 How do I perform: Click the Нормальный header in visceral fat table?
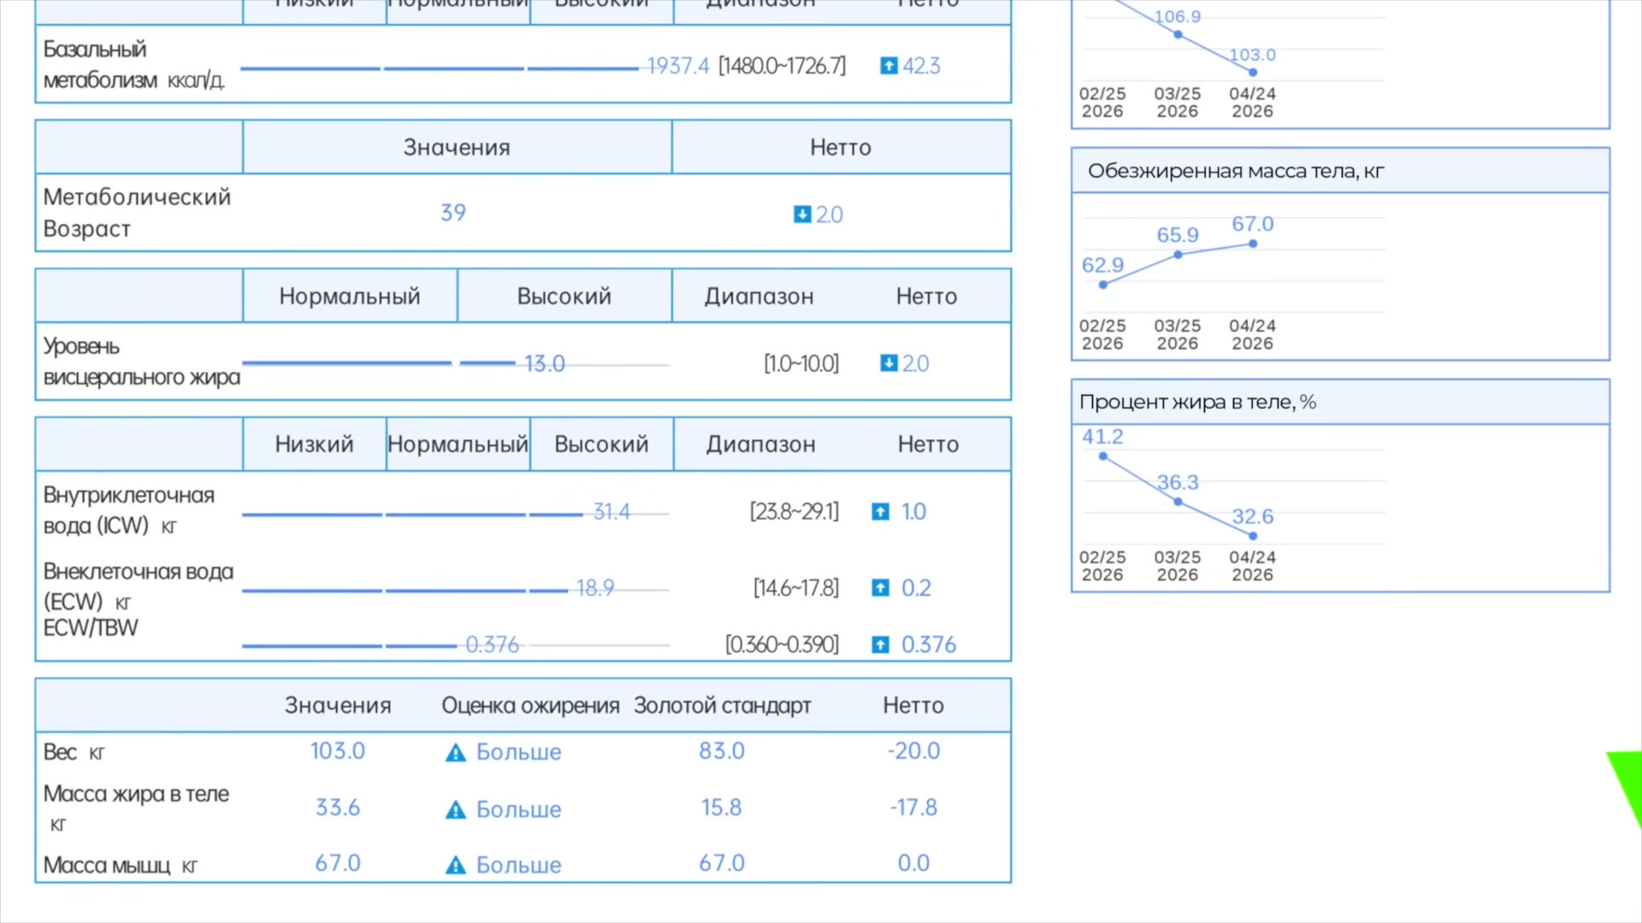(350, 297)
